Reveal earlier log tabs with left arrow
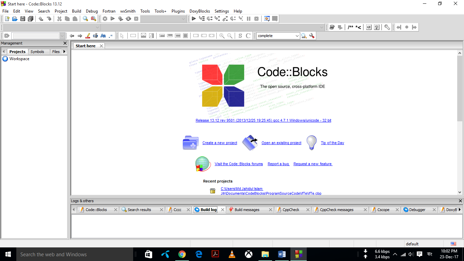 tap(74, 210)
